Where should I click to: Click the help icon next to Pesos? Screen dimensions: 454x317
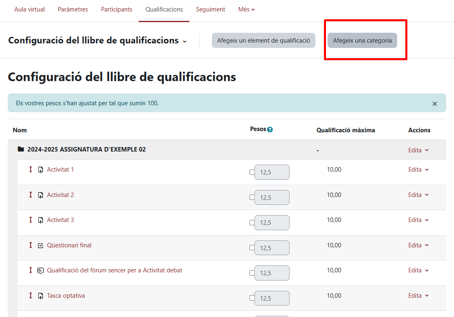coord(270,129)
